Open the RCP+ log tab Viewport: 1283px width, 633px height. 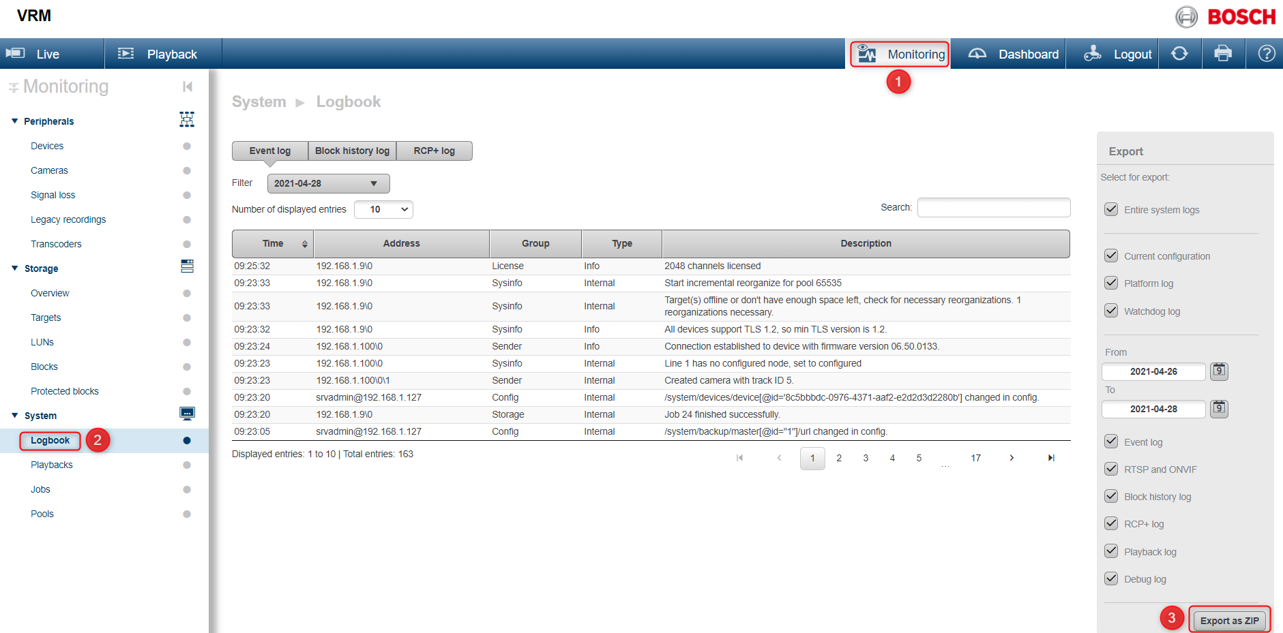[x=434, y=151]
